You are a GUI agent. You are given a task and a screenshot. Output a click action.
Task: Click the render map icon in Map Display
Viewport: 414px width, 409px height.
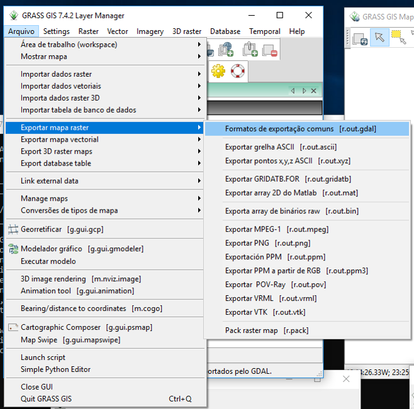(361, 38)
